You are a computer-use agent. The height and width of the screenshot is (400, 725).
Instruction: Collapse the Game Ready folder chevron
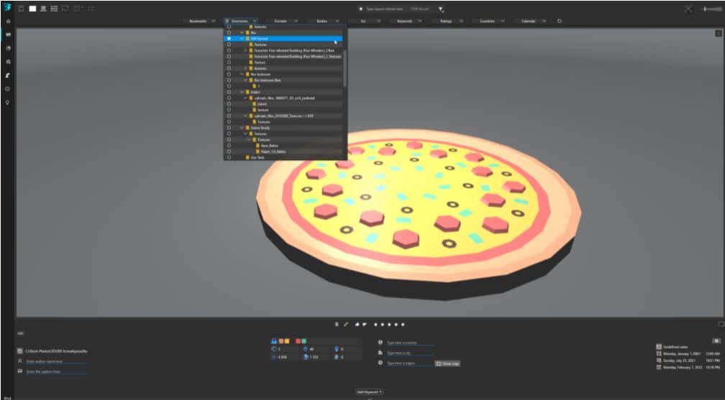point(242,128)
